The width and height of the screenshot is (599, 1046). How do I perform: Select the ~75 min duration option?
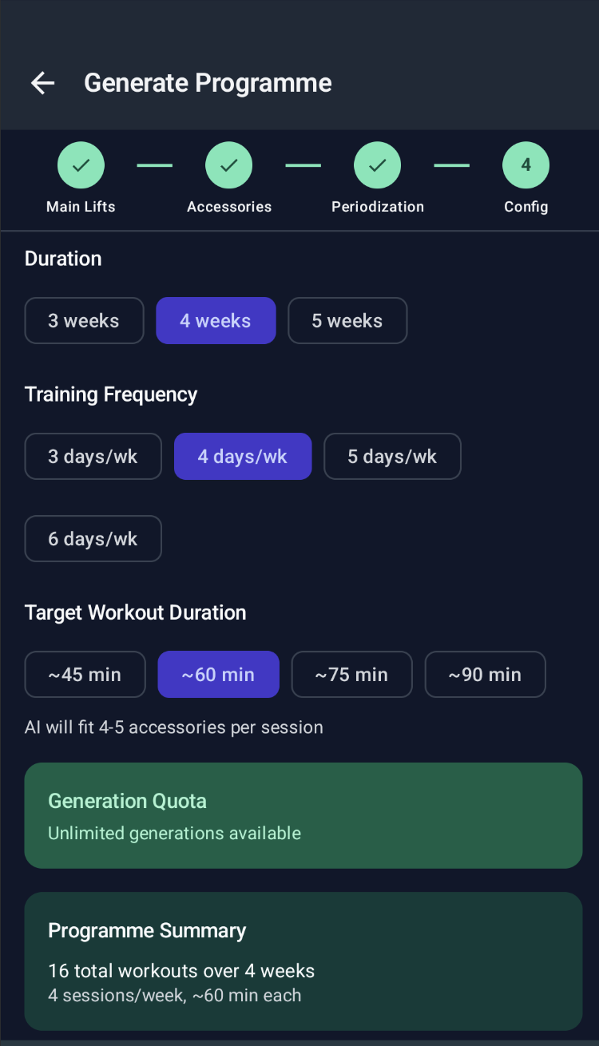(x=351, y=674)
